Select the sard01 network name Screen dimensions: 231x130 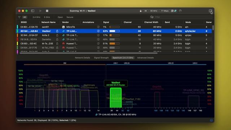(x=45, y=27)
